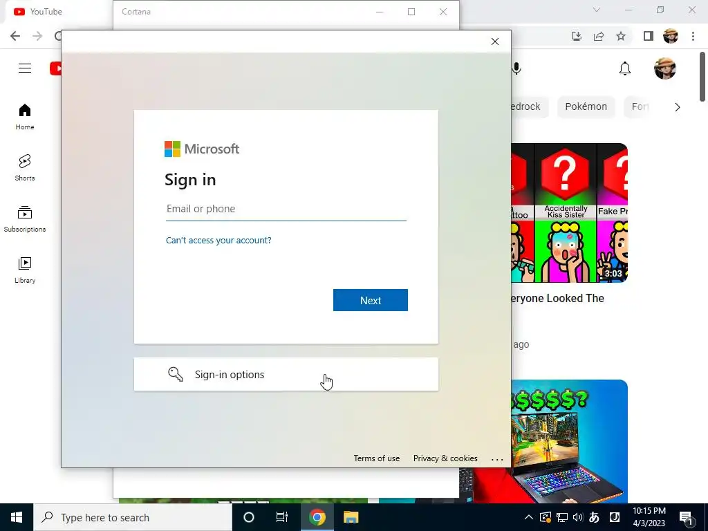Click YouTube voice search microphone icon

516,68
